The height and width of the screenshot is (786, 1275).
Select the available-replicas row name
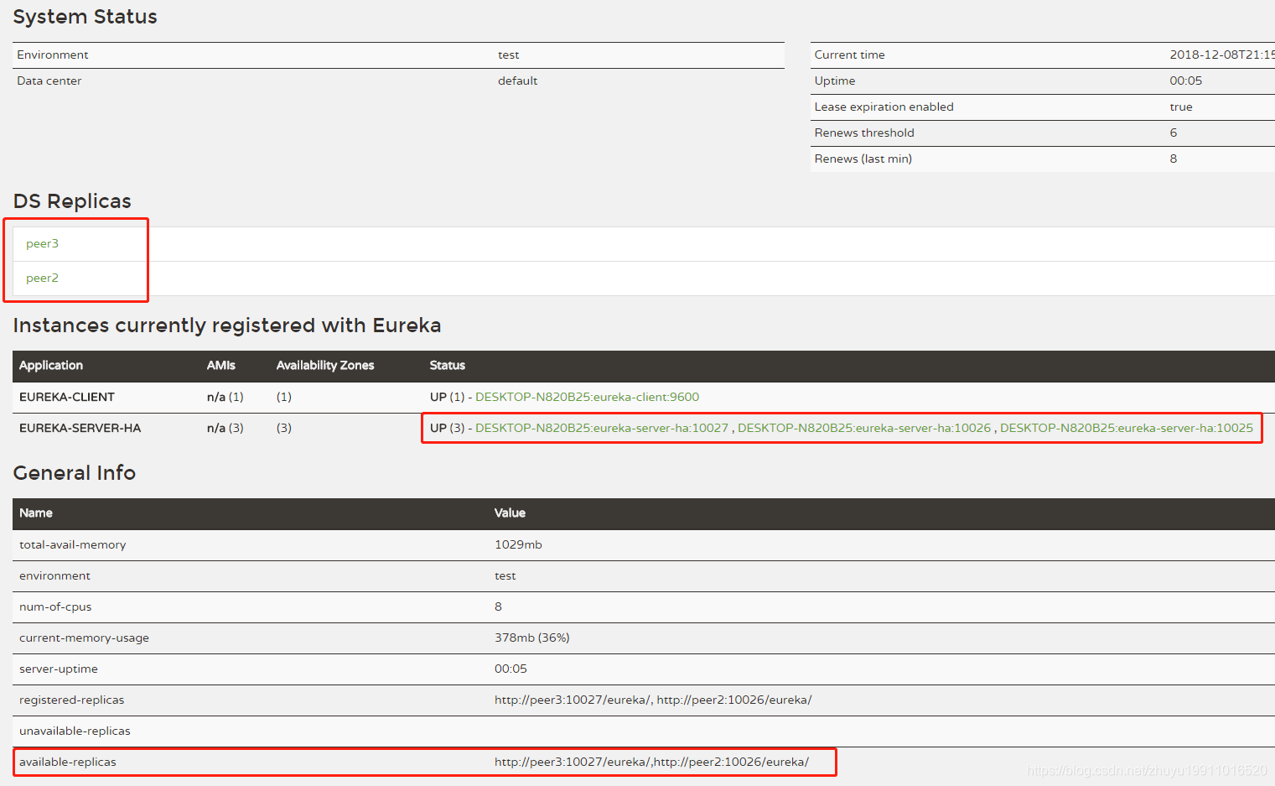click(68, 762)
